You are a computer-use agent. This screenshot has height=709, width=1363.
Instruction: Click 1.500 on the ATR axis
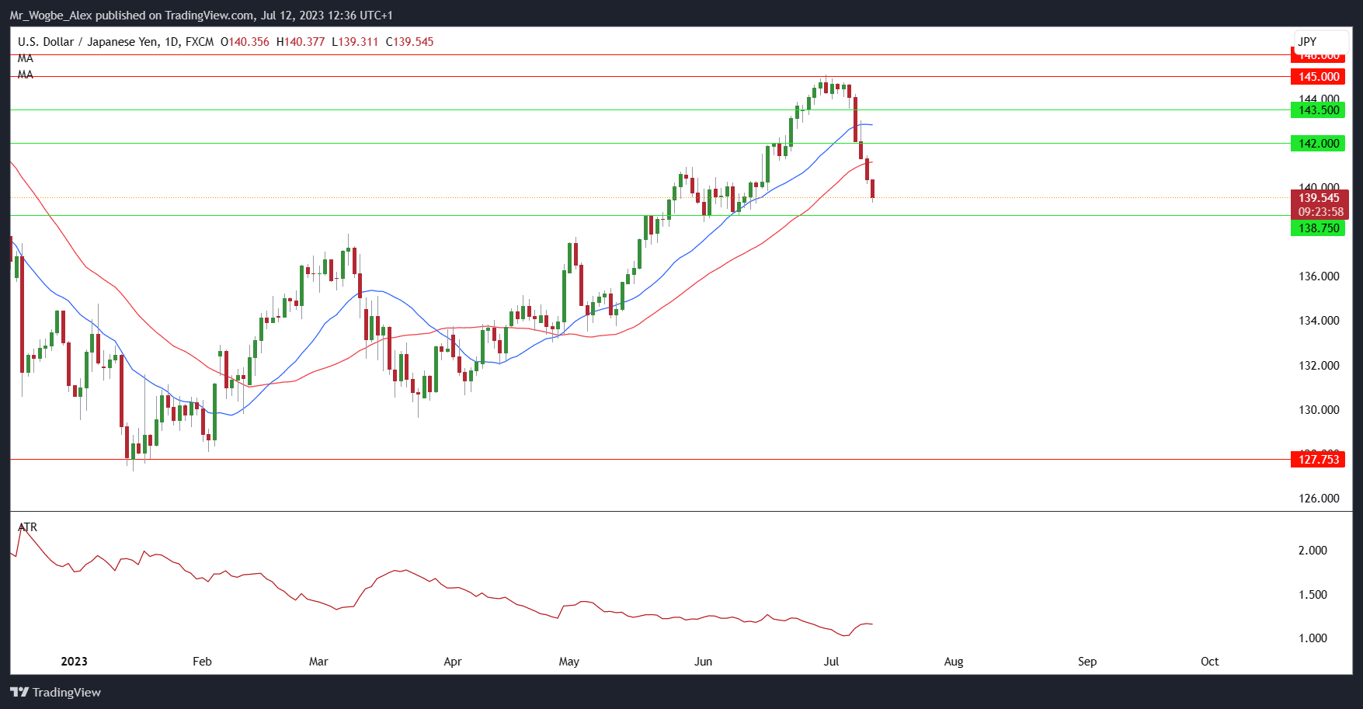(1313, 595)
